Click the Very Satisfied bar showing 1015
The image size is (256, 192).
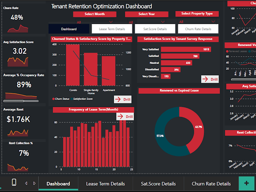click(x=186, y=49)
